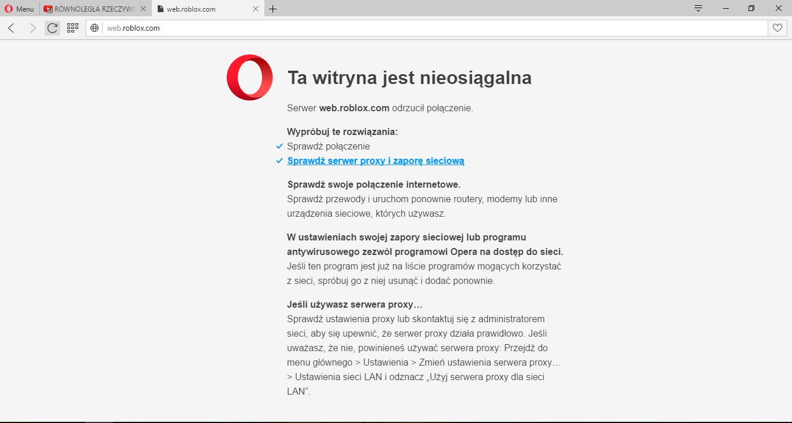Focus the address bar showing web.roblox.com

point(406,28)
